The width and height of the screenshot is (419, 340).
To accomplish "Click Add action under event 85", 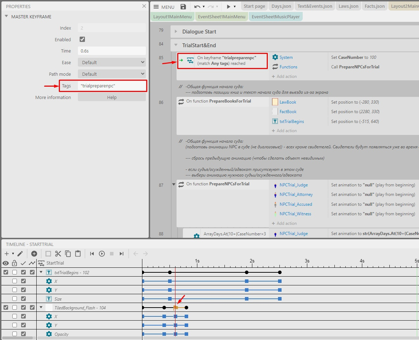I will click(284, 76).
